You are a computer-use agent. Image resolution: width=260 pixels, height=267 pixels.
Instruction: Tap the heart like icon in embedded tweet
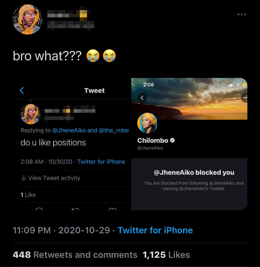(112, 209)
